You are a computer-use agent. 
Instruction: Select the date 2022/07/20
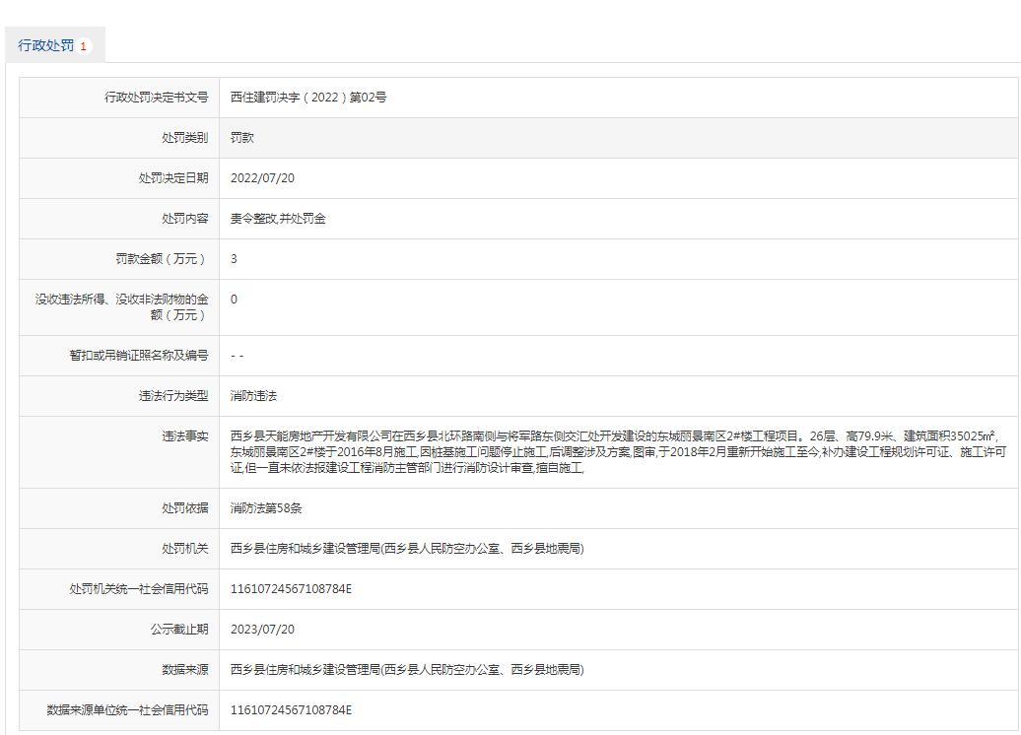click(x=262, y=177)
